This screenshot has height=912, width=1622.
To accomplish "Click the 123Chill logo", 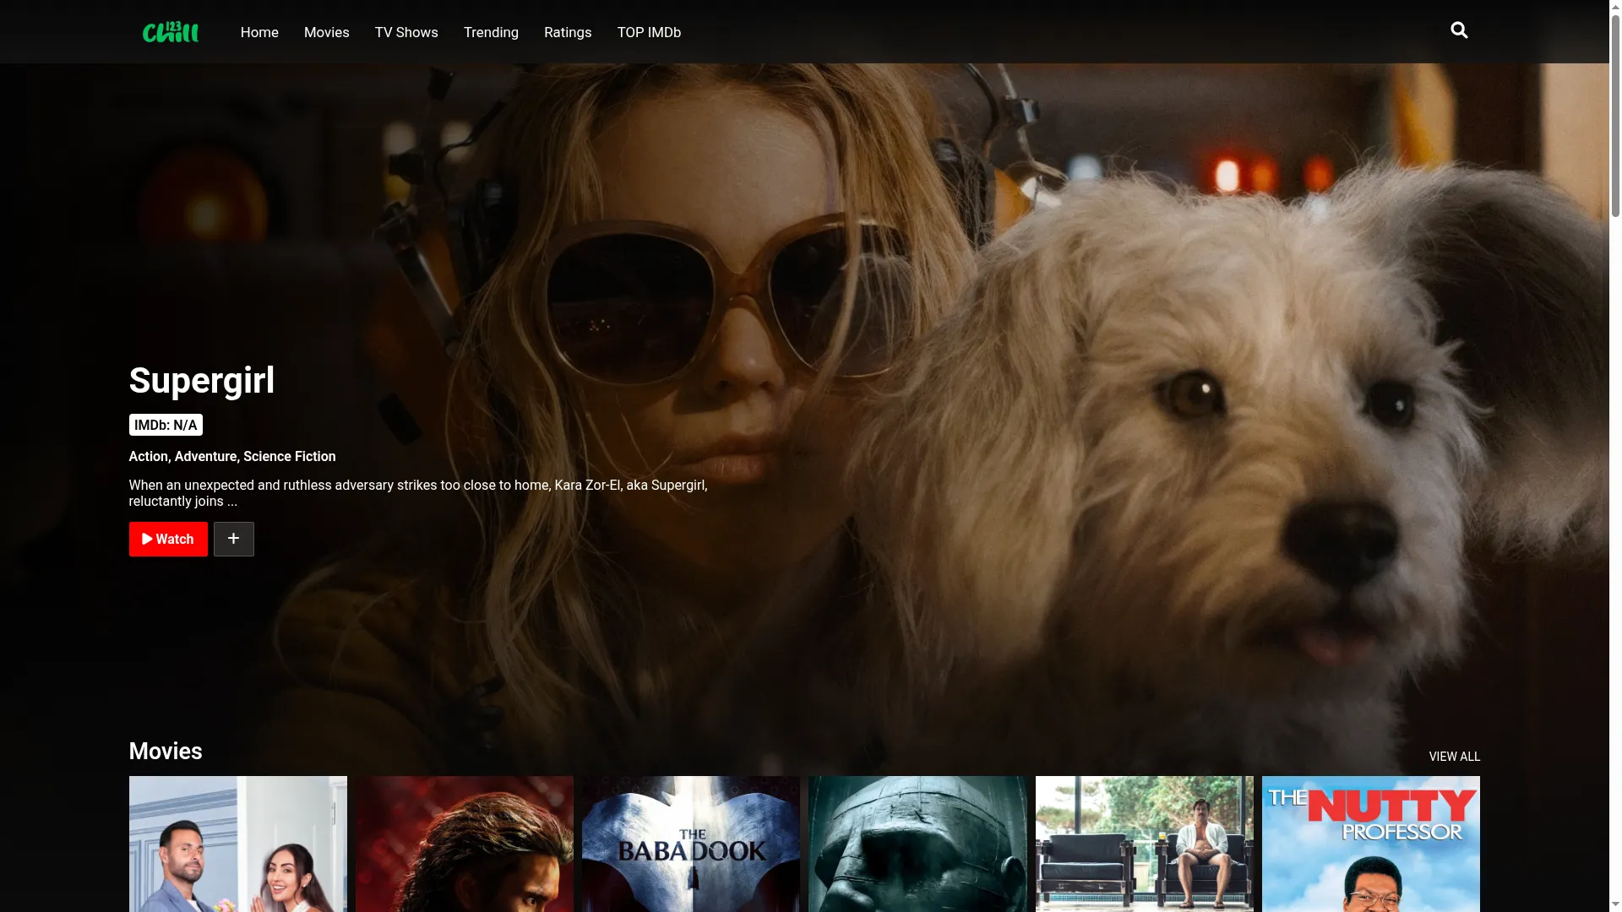I will point(170,32).
